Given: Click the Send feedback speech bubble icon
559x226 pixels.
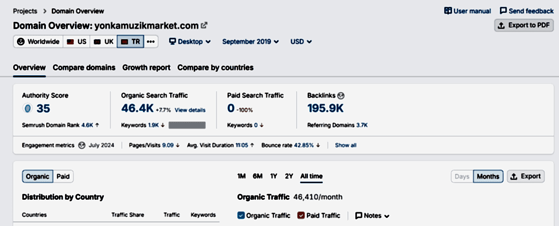Looking at the screenshot, I should (x=503, y=11).
